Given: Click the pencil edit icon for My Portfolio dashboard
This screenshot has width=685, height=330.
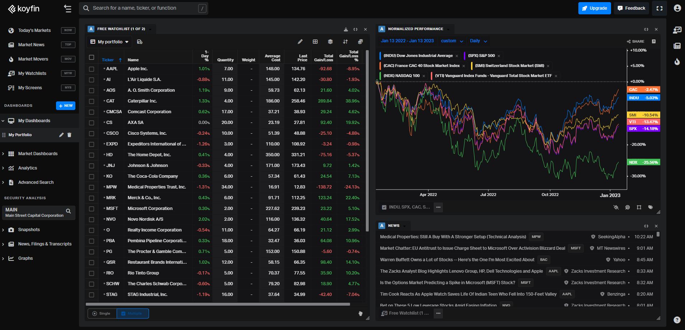Looking at the screenshot, I should (x=61, y=135).
